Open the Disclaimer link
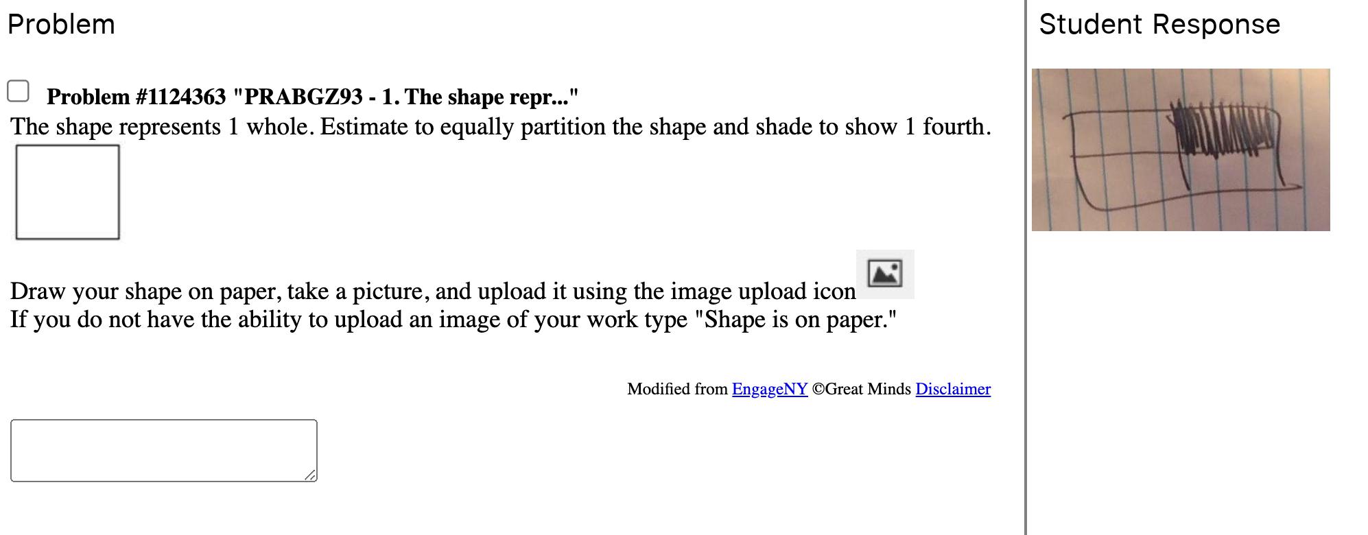Viewport: 1368px width, 535px height. pos(952,389)
